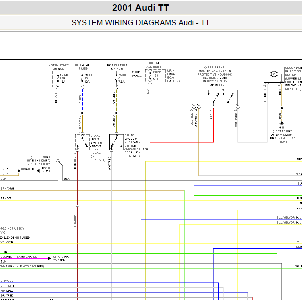The image size is (302, 300).
Task: Click the clutch vacuum vent valve switch symbol
Action: tap(116, 142)
